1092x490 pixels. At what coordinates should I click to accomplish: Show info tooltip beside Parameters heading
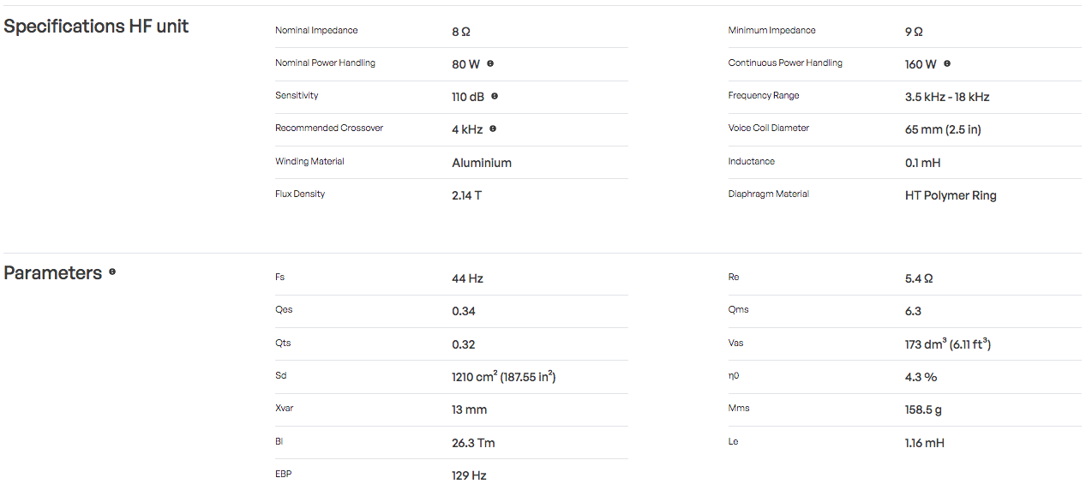(112, 272)
